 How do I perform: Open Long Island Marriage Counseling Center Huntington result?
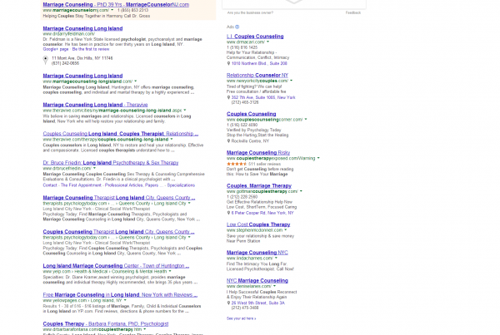coord(116,266)
